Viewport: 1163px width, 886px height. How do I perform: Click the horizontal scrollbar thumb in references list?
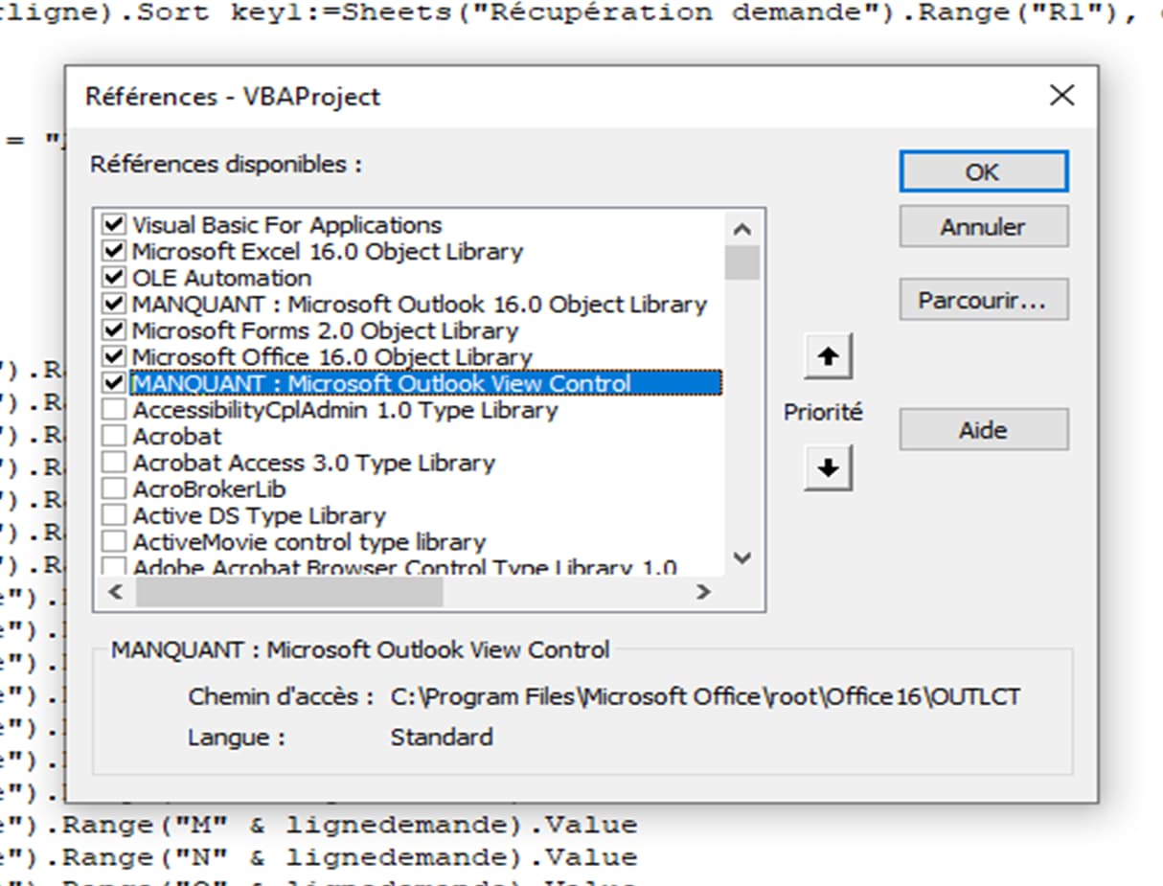coord(288,592)
